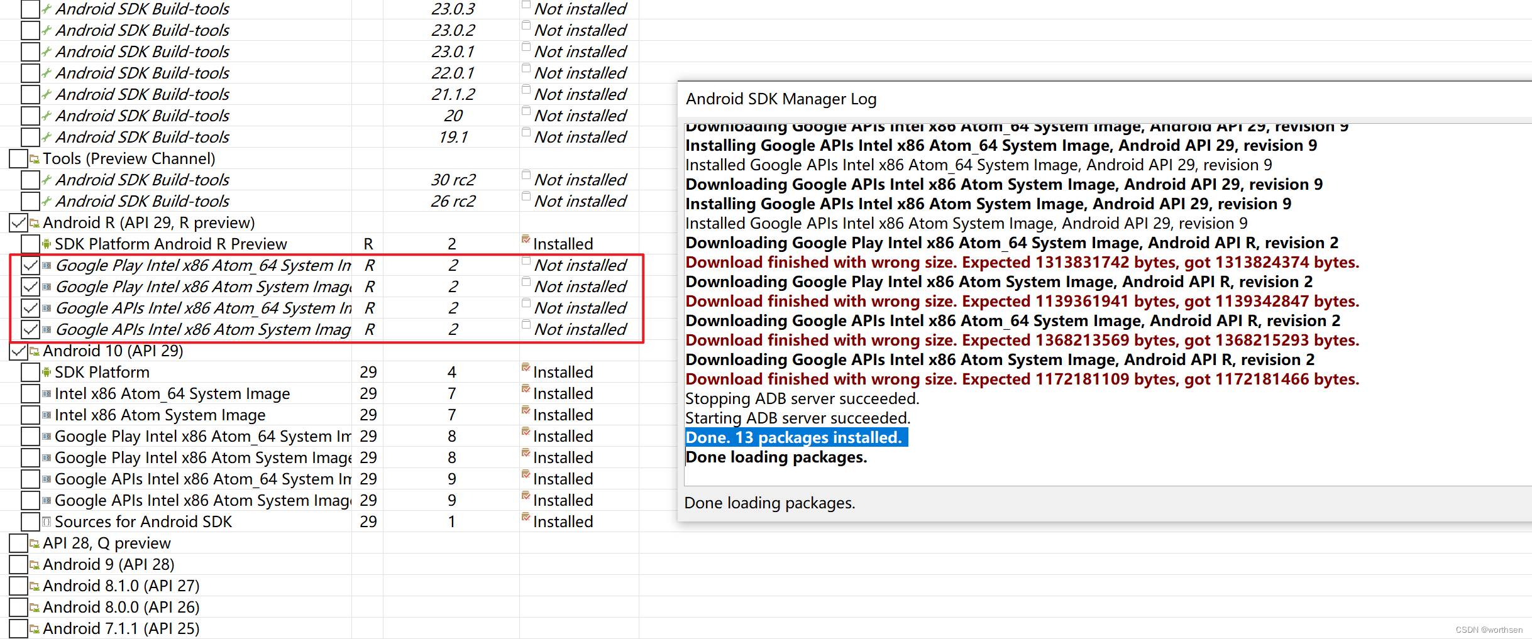This screenshot has height=639, width=1532.
Task: Click system image icon of Google APIs Atom API 29
Action: click(47, 500)
